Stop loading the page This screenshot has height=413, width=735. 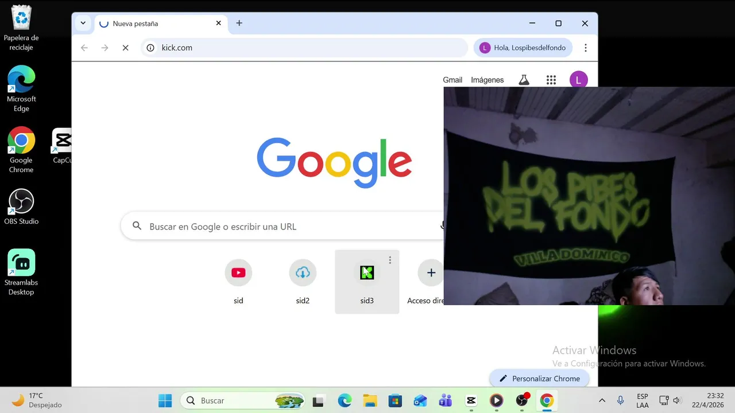click(x=125, y=48)
